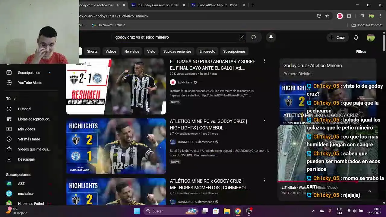Open Microsoft Store from the taskbar
386x217 pixels.
pos(216,211)
